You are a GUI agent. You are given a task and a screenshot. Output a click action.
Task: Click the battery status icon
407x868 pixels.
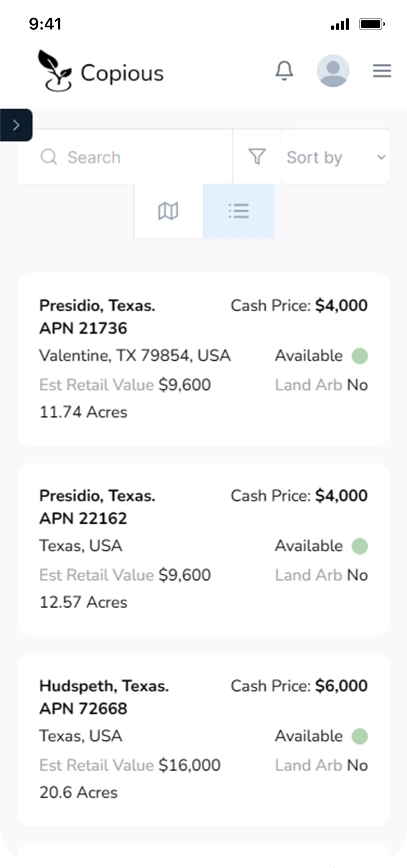(x=371, y=24)
